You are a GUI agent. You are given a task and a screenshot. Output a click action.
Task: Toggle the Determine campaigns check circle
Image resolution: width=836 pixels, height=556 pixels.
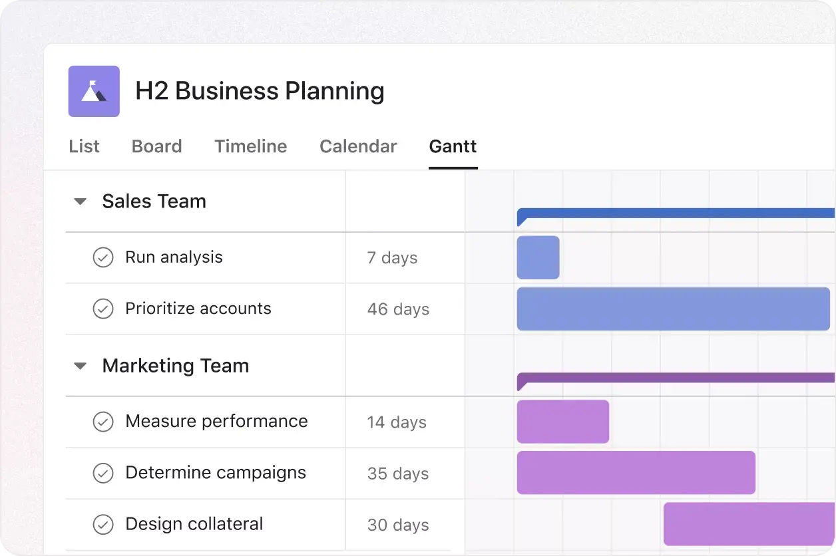(103, 473)
